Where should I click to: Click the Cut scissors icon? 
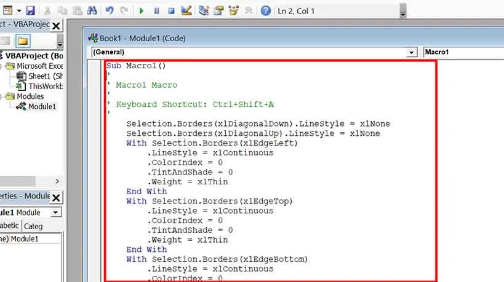(47, 11)
